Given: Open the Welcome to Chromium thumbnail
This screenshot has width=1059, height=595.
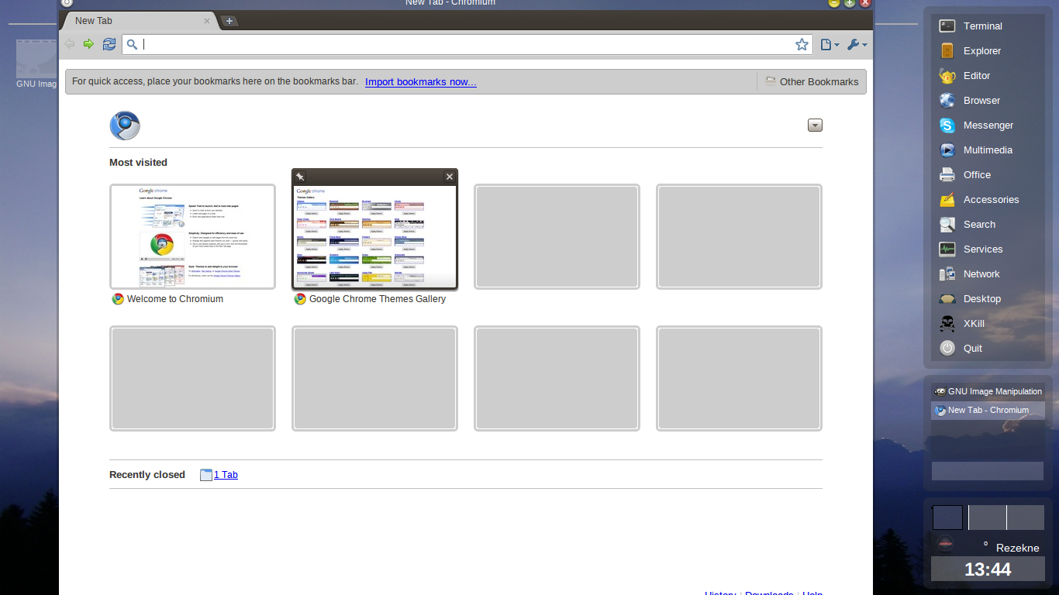Looking at the screenshot, I should click(x=192, y=236).
